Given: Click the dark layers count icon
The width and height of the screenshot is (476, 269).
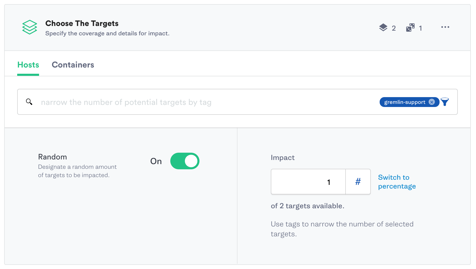Looking at the screenshot, I should (383, 28).
